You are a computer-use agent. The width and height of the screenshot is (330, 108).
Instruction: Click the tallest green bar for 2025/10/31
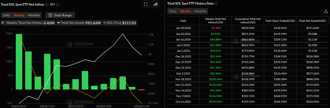[19, 62]
